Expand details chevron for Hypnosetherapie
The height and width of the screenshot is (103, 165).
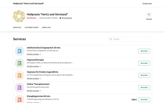click(41, 66)
